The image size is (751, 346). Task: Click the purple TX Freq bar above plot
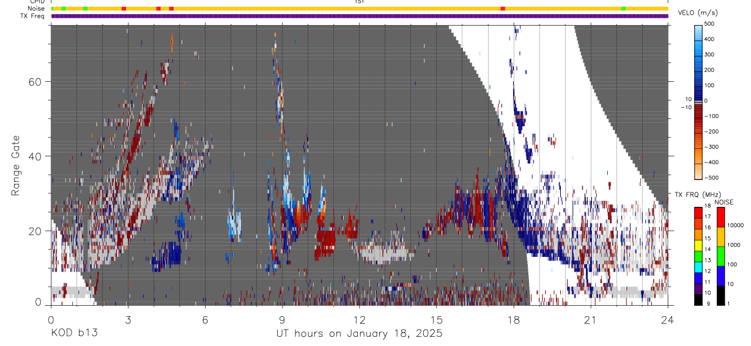pyautogui.click(x=360, y=16)
